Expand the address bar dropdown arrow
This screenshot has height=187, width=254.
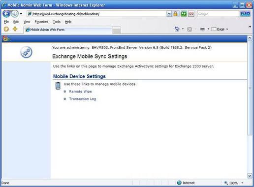point(169,14)
